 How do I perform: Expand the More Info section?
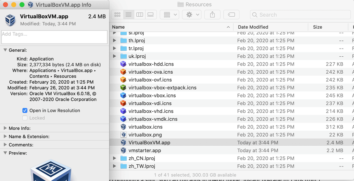tap(5, 128)
